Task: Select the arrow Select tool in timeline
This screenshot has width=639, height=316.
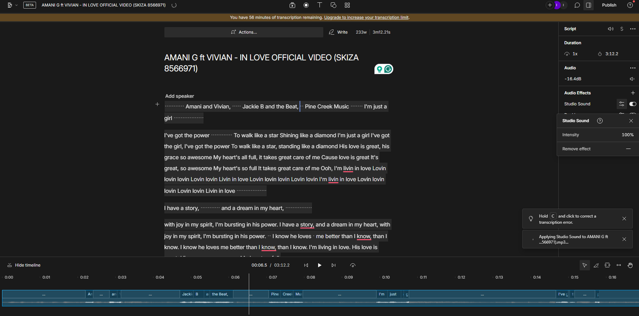Action: click(585, 265)
